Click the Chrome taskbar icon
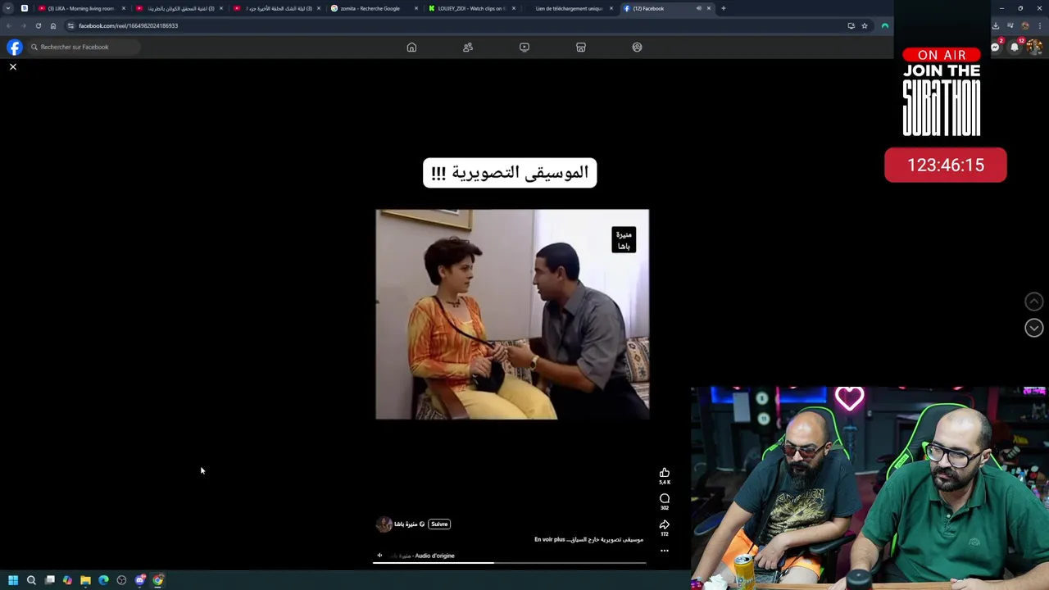The width and height of the screenshot is (1049, 590). click(x=158, y=580)
